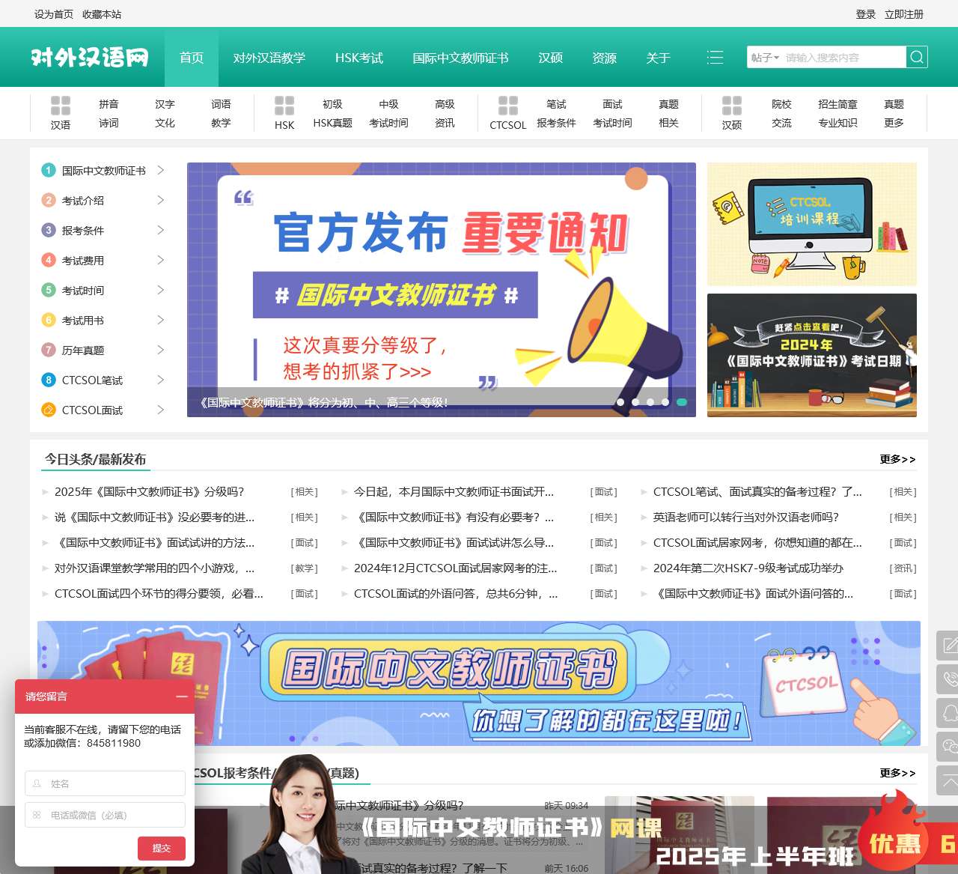Open the 2024年考试日期 chalkboard thumbnail

click(x=812, y=355)
